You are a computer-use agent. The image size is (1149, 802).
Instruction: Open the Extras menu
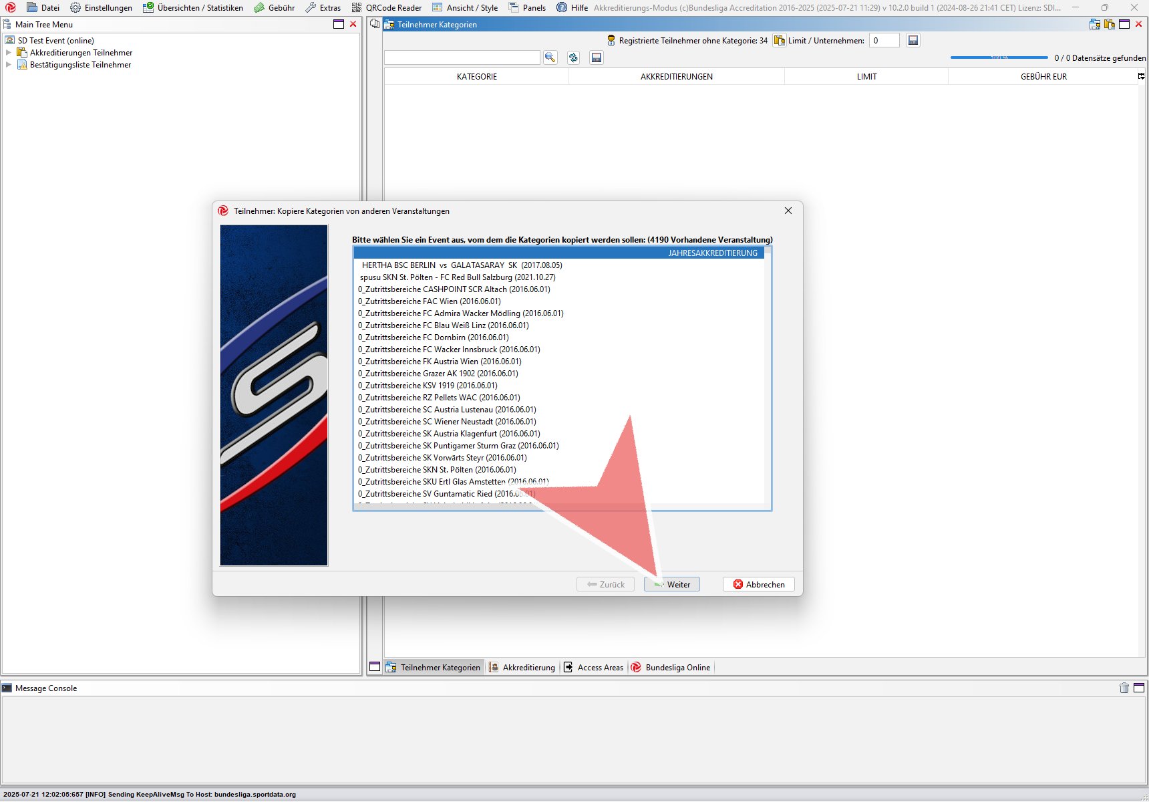[x=323, y=8]
